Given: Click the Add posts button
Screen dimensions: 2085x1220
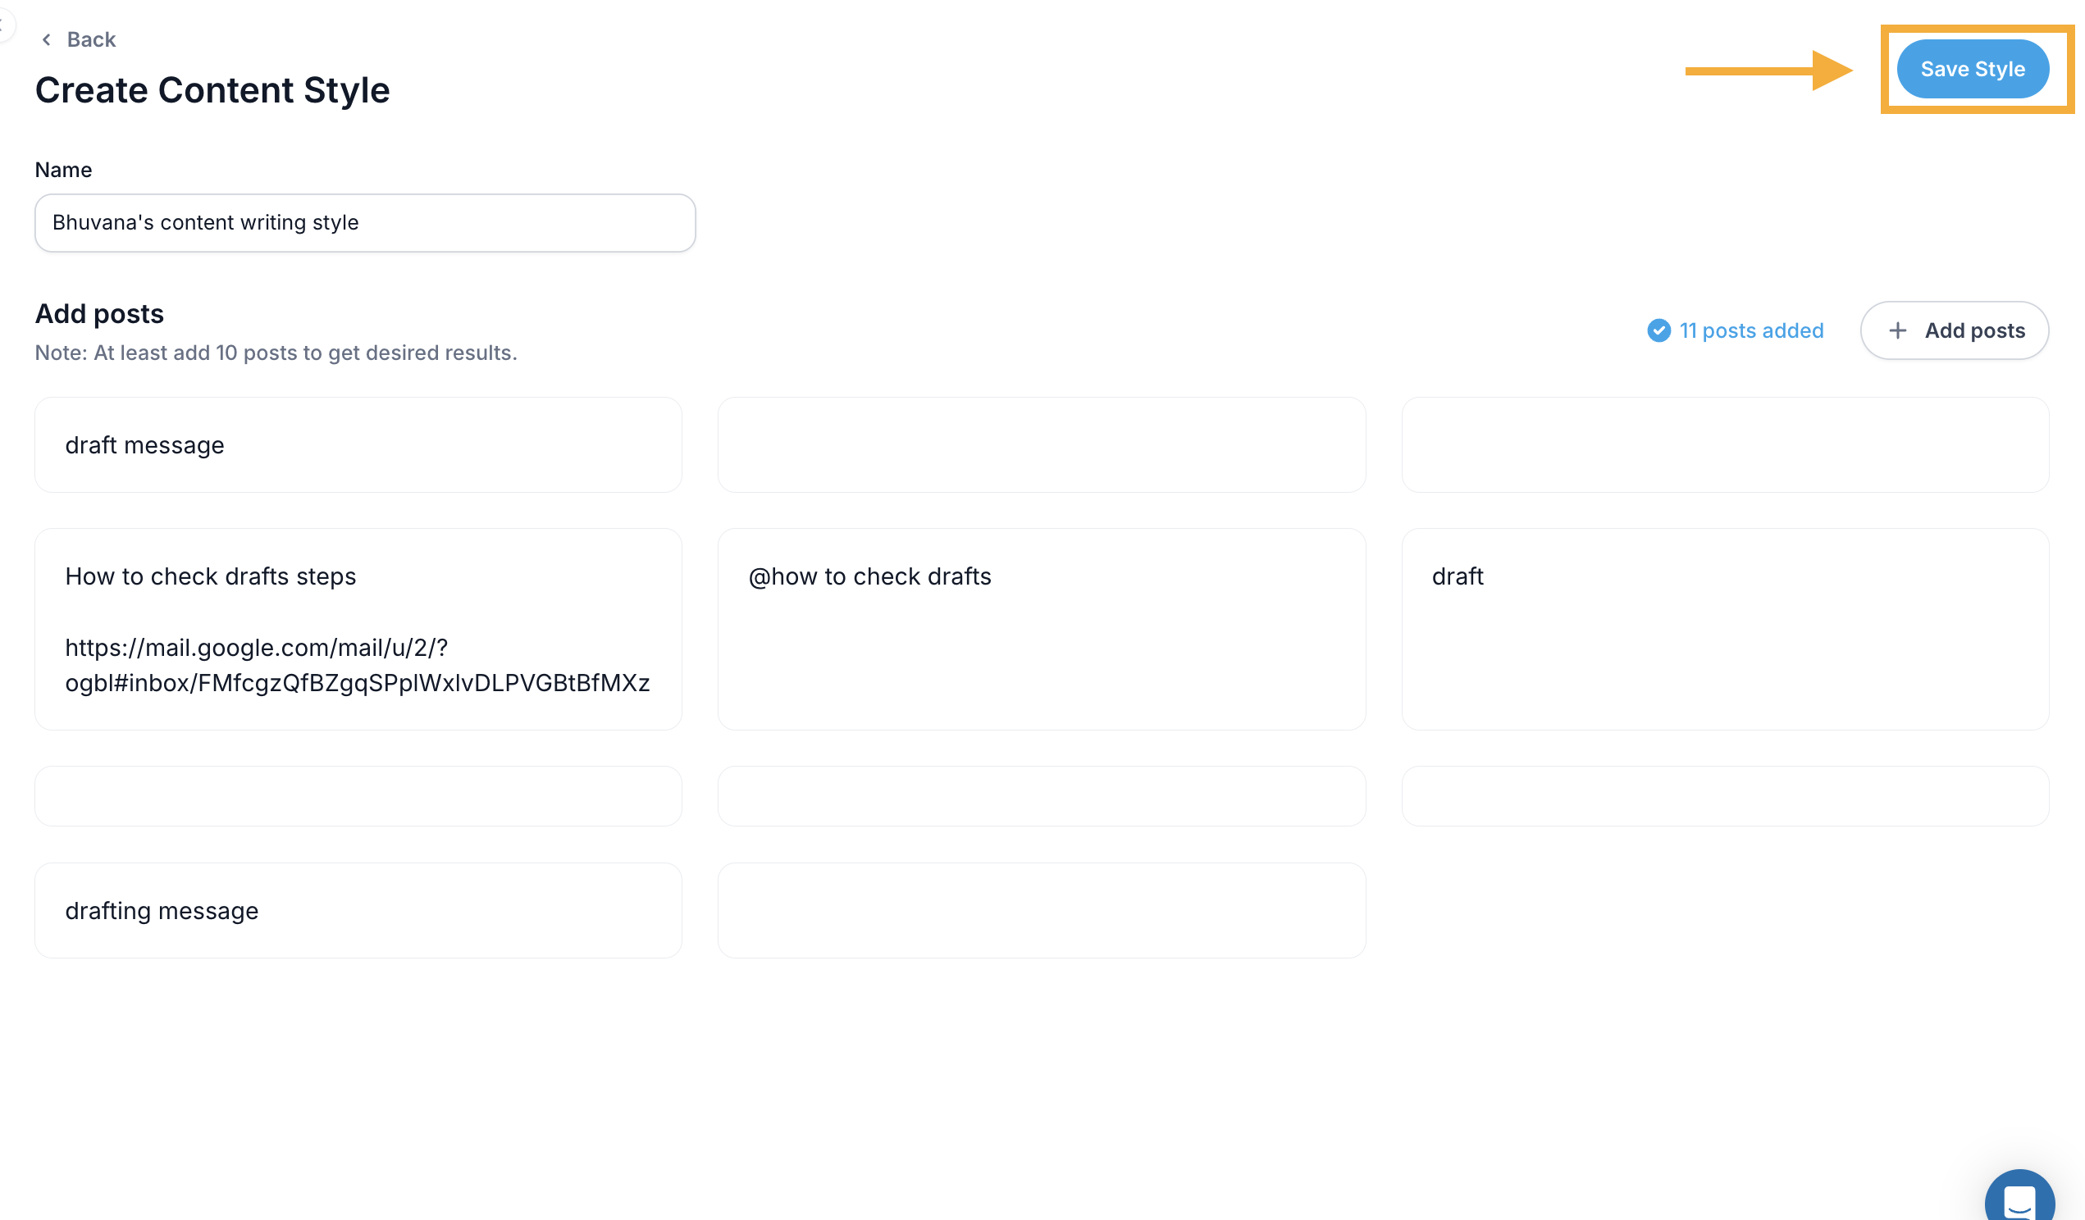Looking at the screenshot, I should [1954, 330].
